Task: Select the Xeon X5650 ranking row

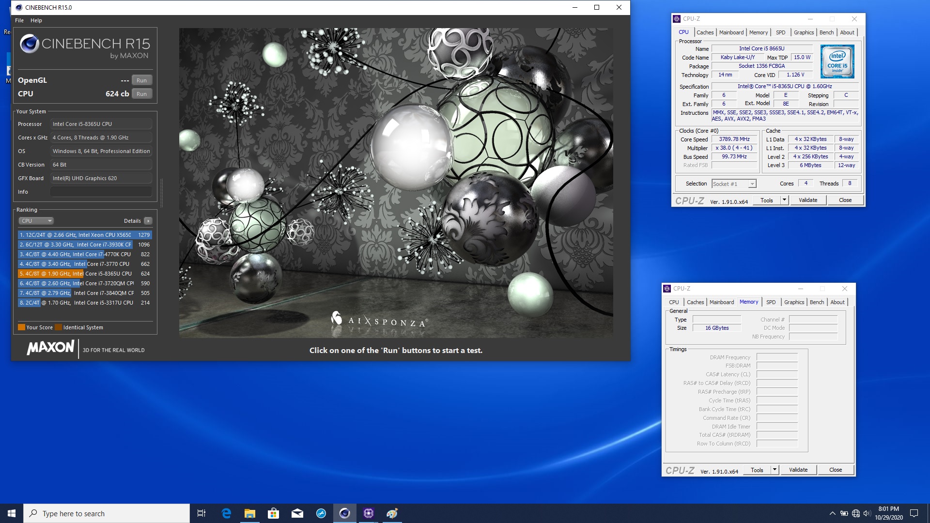Action: click(x=85, y=235)
